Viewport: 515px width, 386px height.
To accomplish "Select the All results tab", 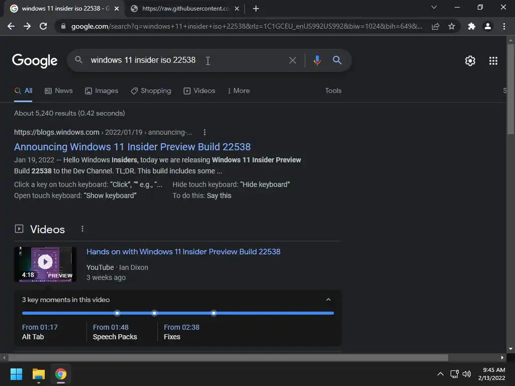I will [23, 91].
